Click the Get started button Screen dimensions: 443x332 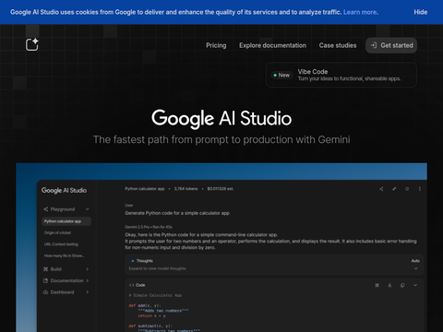tap(391, 45)
